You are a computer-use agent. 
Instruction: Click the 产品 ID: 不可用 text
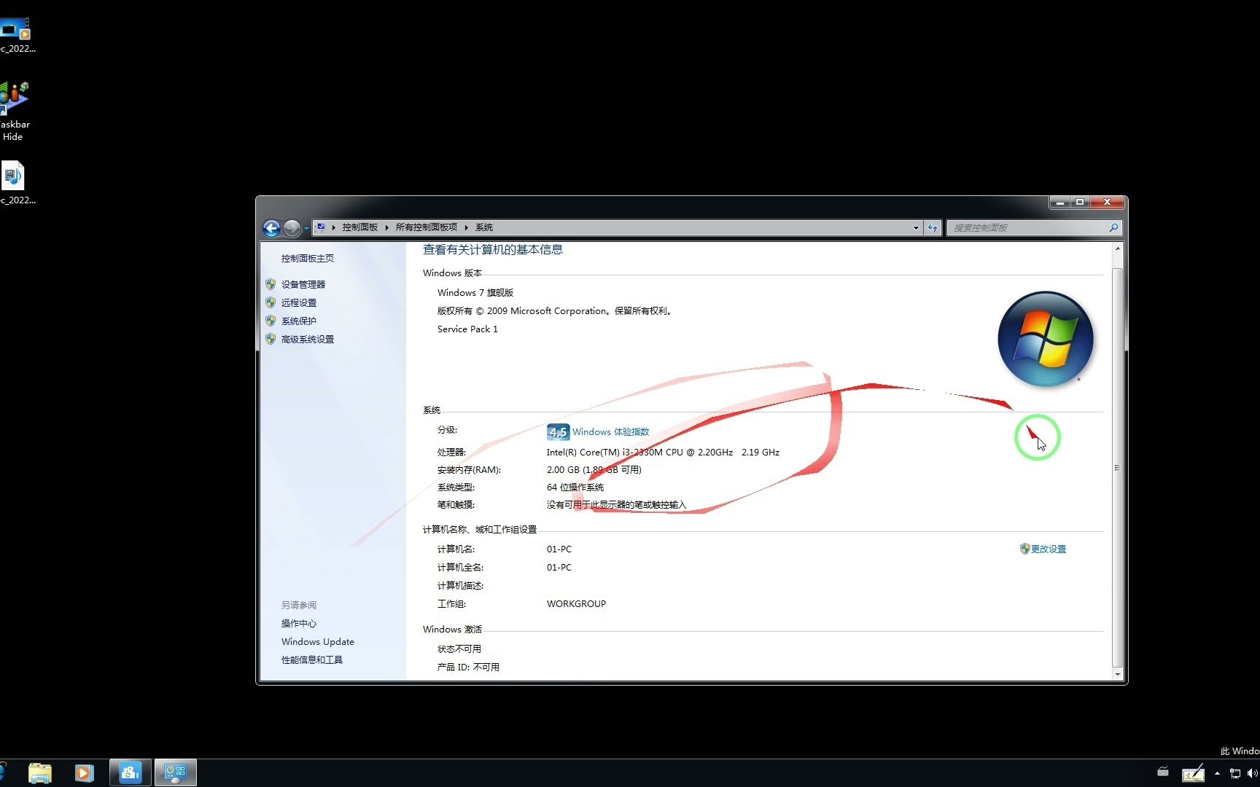coord(468,667)
